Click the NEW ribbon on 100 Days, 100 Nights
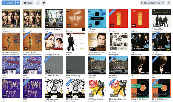The height and width of the screenshot is (102, 173). click(26, 35)
